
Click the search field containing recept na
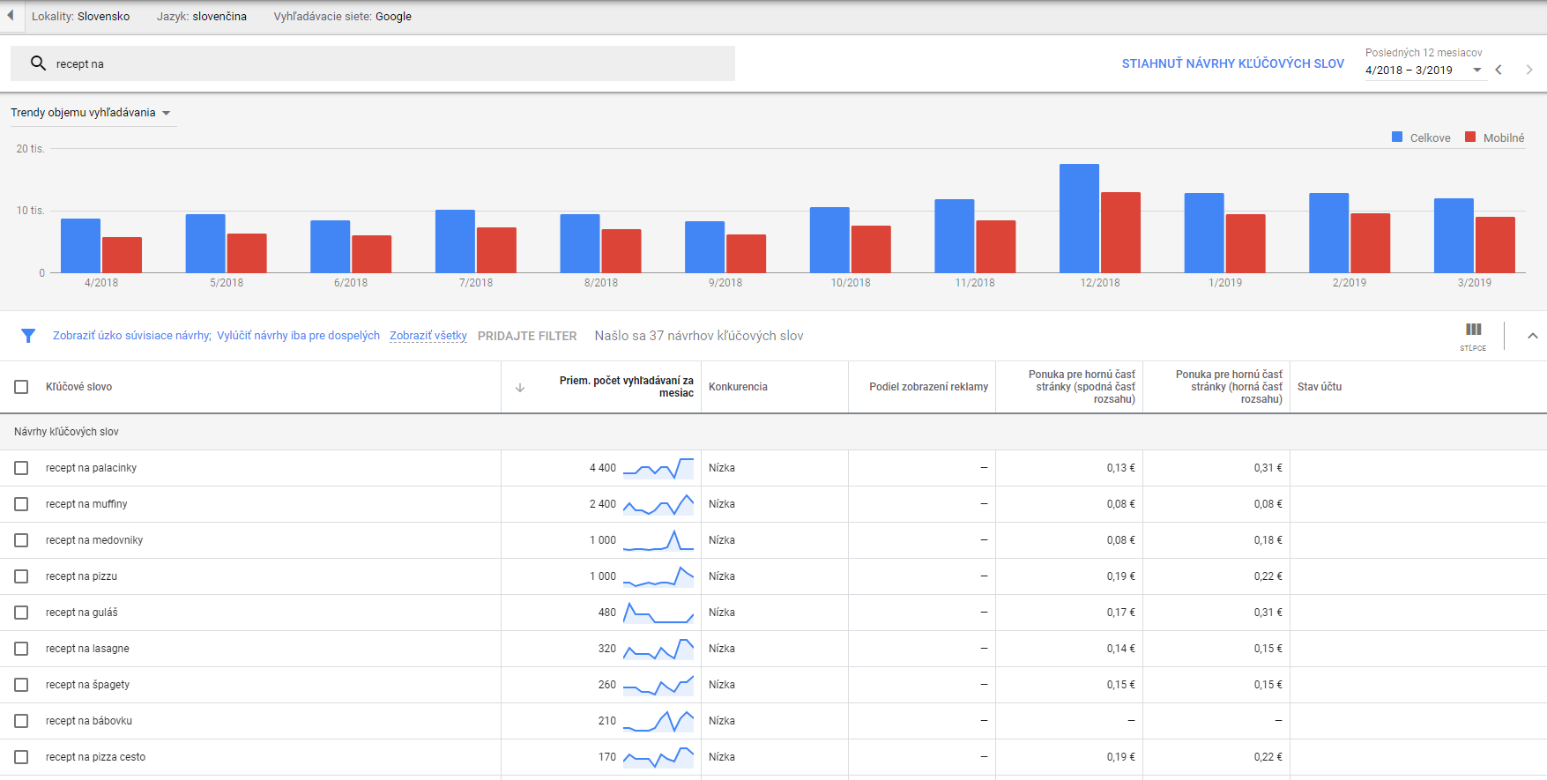tap(373, 63)
